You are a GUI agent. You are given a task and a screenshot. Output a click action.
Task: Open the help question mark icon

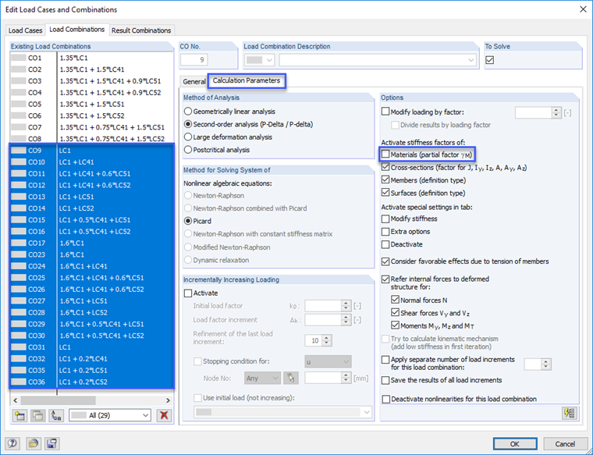12,443
